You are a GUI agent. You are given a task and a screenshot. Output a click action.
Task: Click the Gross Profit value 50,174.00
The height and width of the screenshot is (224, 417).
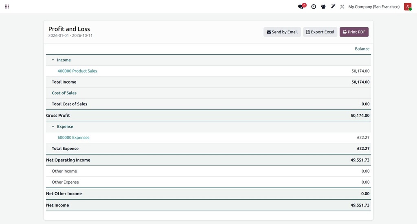tap(360, 115)
